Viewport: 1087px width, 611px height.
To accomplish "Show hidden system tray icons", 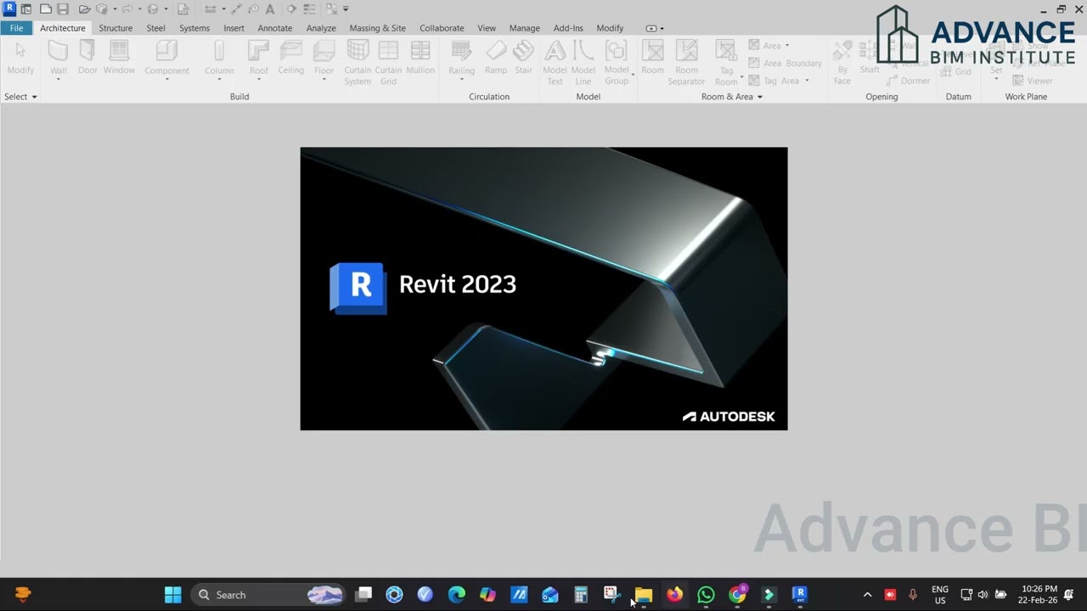I will click(x=867, y=595).
